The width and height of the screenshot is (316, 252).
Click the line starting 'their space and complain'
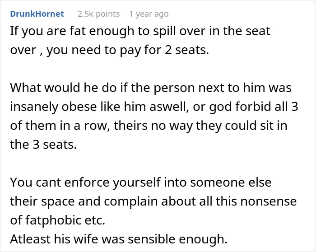[x=153, y=202]
